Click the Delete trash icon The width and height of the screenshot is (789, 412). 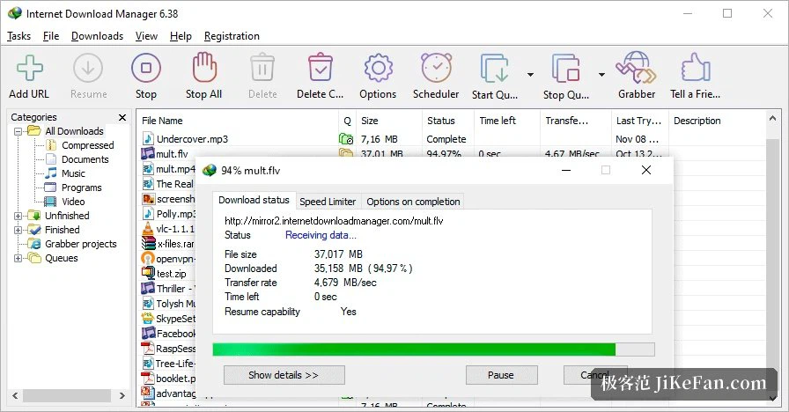point(262,68)
